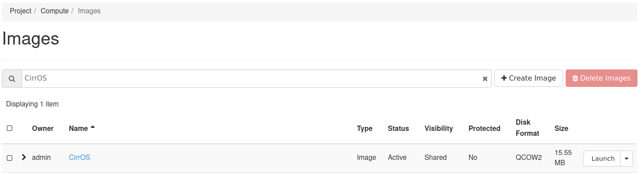Open the dropdown arrow beside Launch

pos(627,159)
